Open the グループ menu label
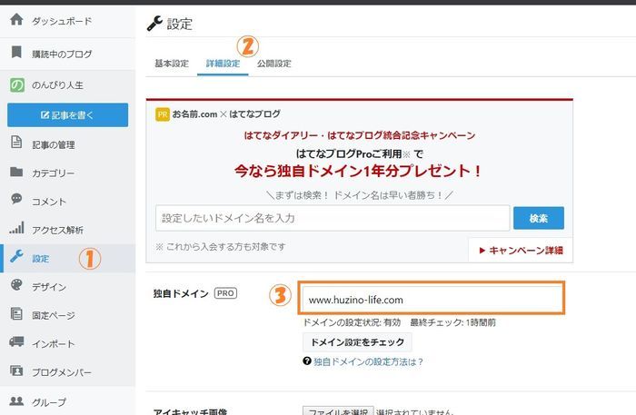The width and height of the screenshot is (636, 415). pyautogui.click(x=49, y=402)
